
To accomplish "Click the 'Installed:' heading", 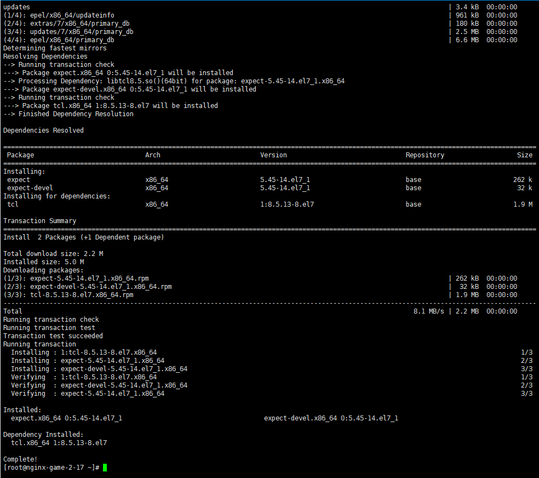I will point(22,410).
